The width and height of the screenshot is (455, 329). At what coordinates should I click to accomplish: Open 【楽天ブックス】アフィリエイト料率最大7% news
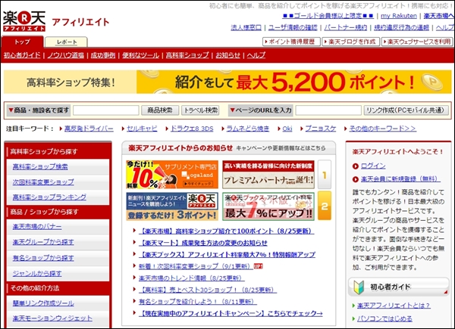point(227,255)
